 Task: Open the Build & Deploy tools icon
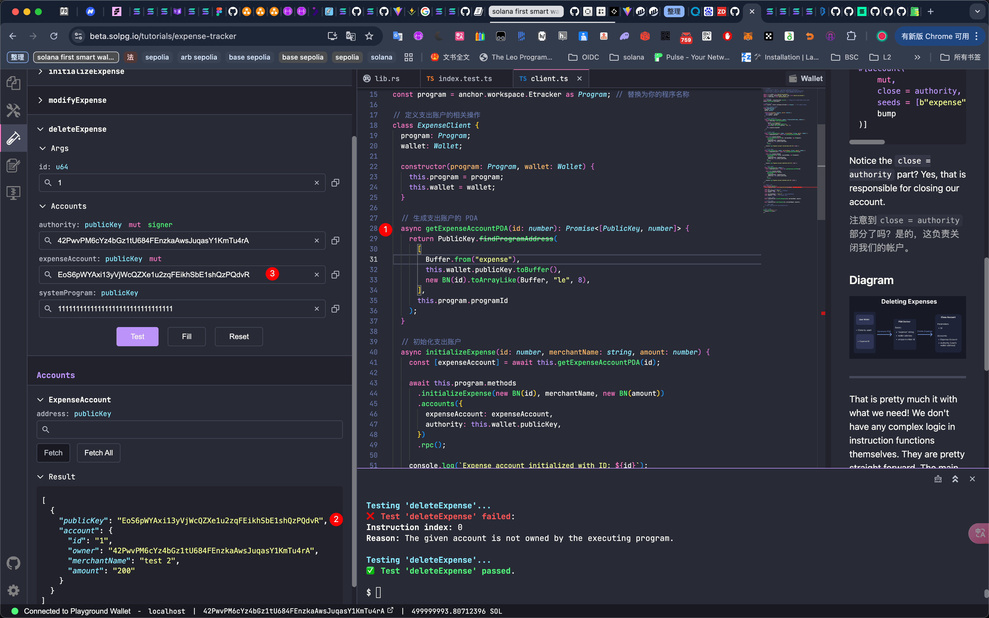point(13,110)
